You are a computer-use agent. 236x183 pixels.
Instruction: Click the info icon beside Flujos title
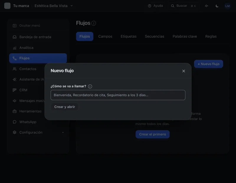pos(94,23)
